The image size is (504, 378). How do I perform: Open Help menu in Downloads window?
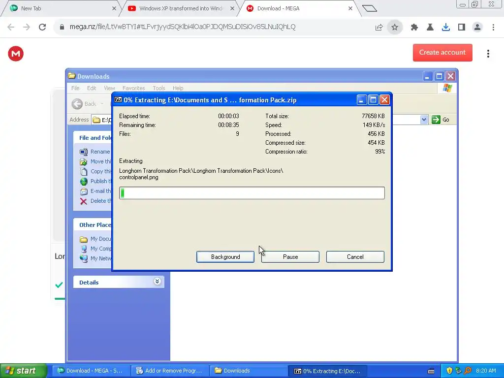click(178, 88)
